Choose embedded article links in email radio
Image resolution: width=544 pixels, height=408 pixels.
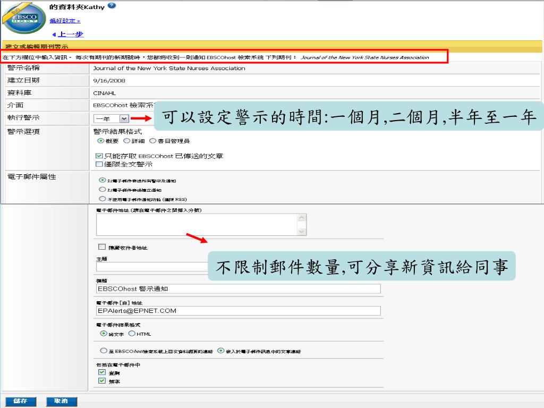[220, 351]
